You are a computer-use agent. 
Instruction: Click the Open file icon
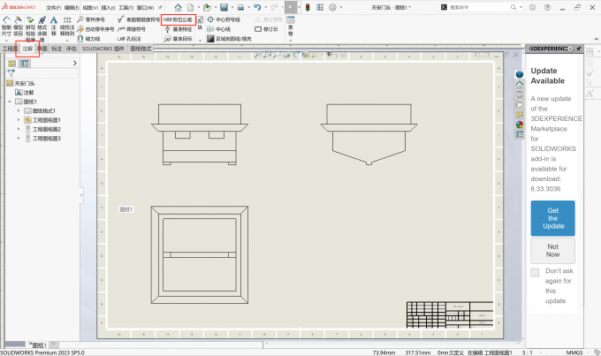(207, 7)
